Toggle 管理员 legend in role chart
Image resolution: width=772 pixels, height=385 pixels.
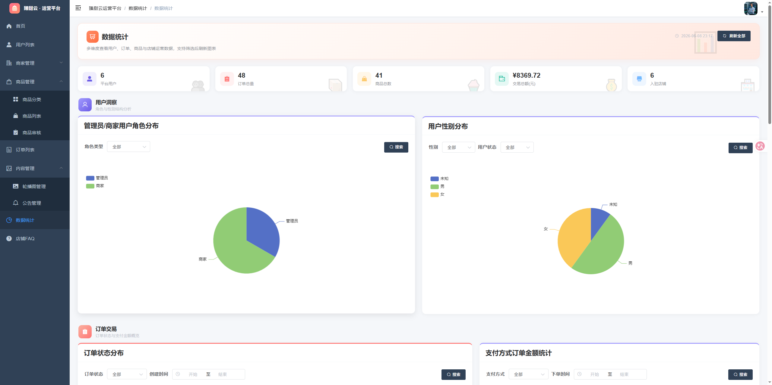[97, 178]
